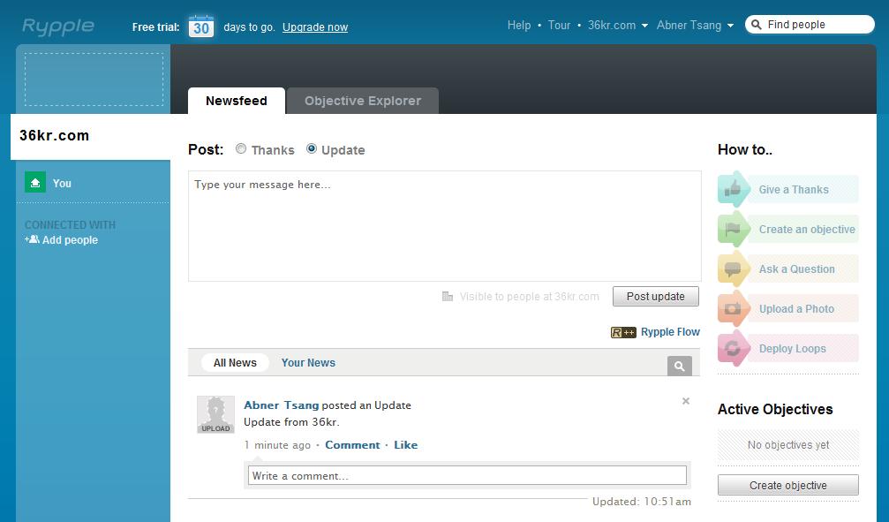Open the Rypple Flow link

[x=670, y=332]
